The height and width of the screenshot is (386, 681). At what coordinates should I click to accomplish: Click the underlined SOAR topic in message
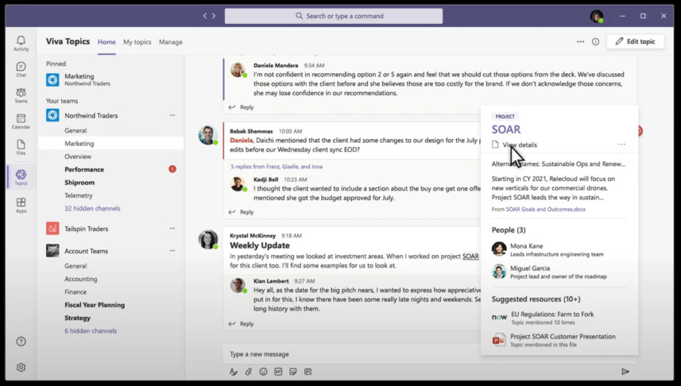pos(470,256)
